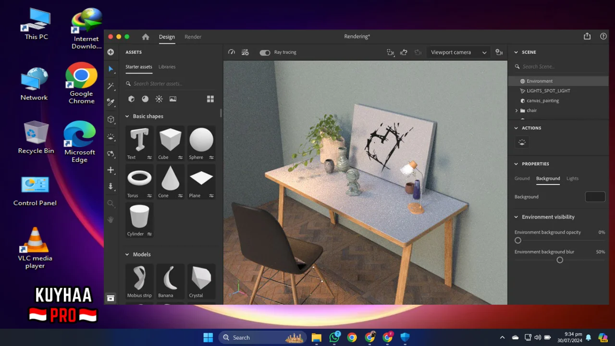Choose the Select arrow tool
The width and height of the screenshot is (615, 346).
(111, 69)
